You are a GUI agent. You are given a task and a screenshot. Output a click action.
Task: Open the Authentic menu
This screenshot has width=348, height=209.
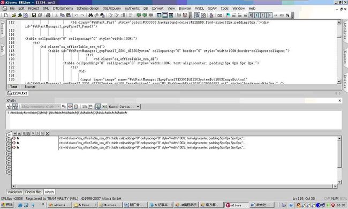pyautogui.click(x=132, y=9)
